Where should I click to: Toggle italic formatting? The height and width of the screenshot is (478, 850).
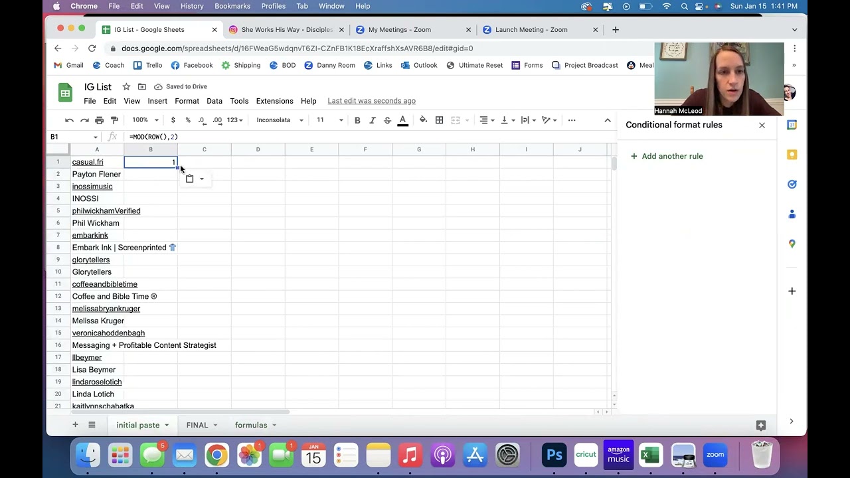[x=373, y=120]
